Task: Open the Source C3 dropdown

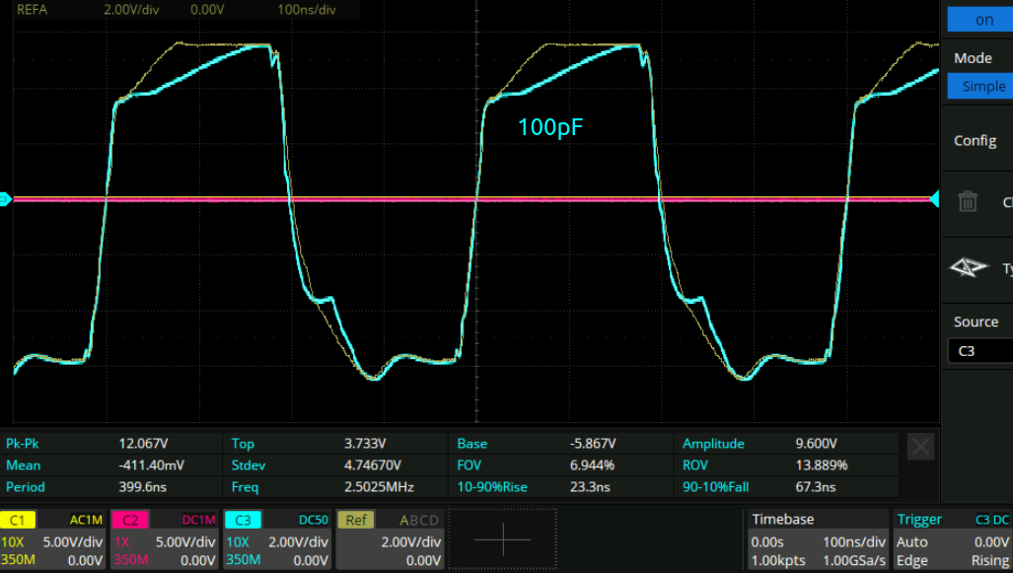Action: click(x=980, y=350)
